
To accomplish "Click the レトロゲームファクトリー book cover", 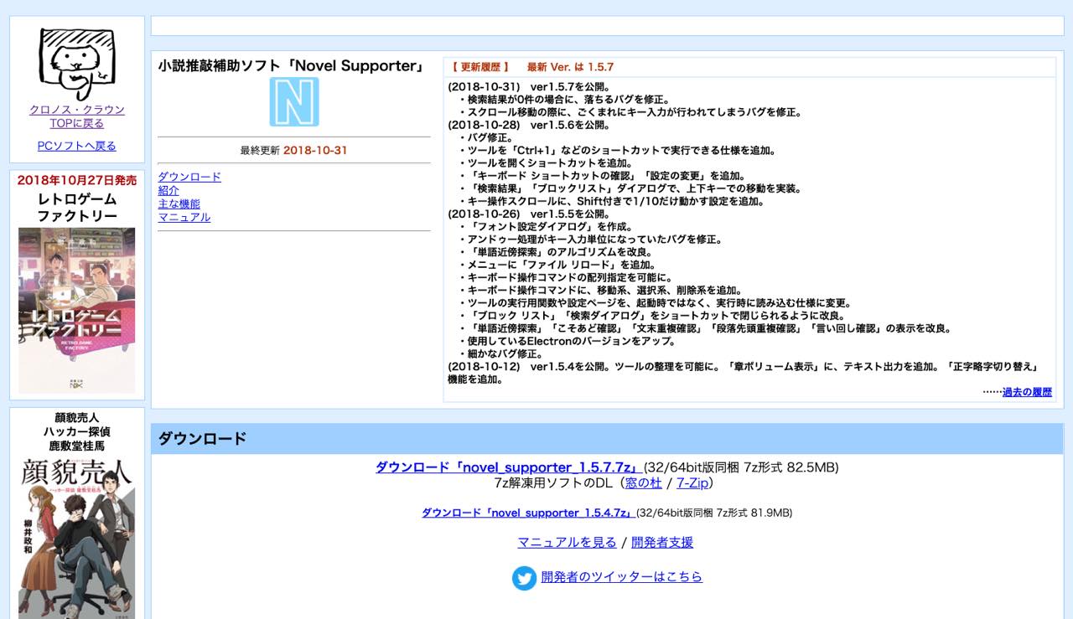I will [76, 309].
